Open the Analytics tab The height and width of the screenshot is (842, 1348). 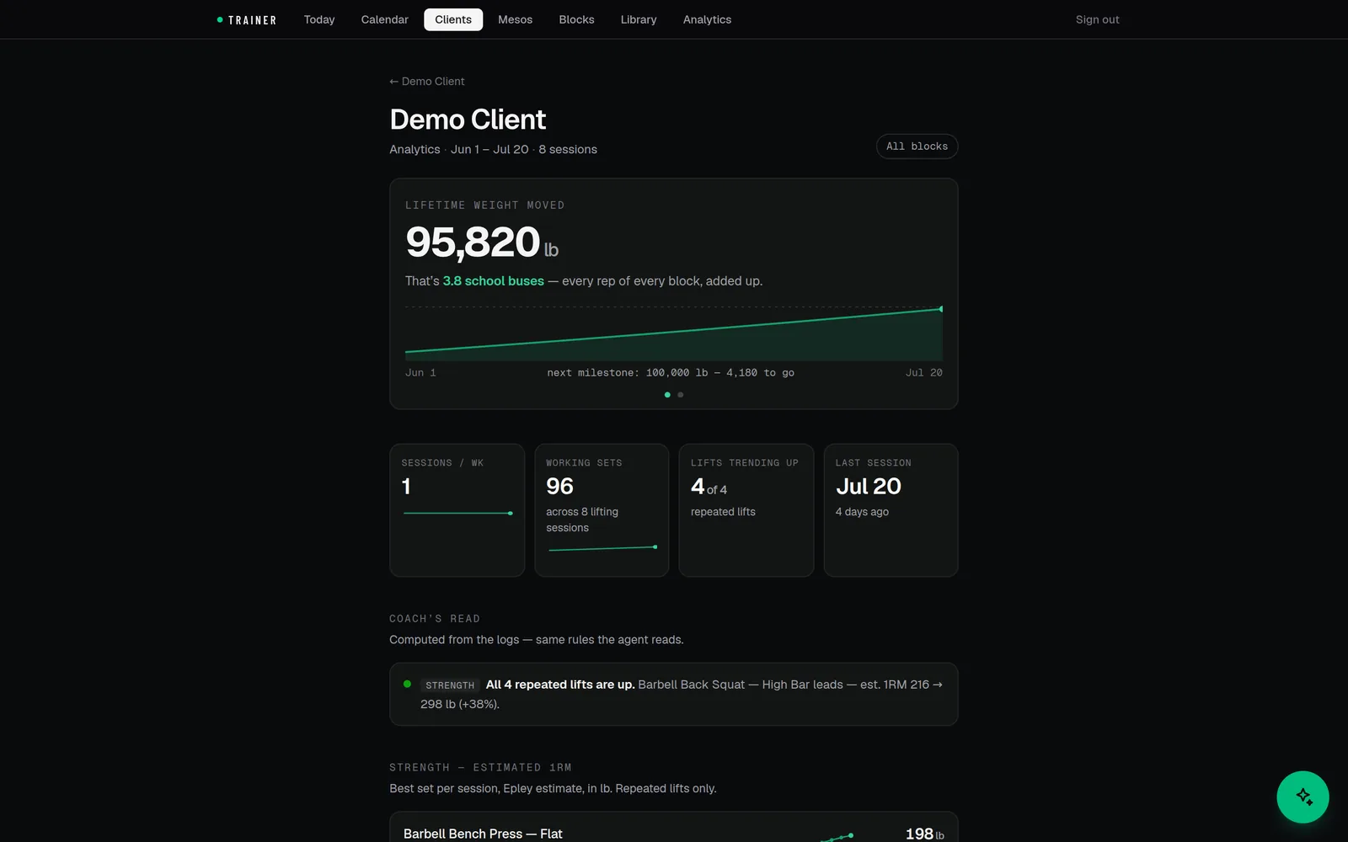coord(707,19)
